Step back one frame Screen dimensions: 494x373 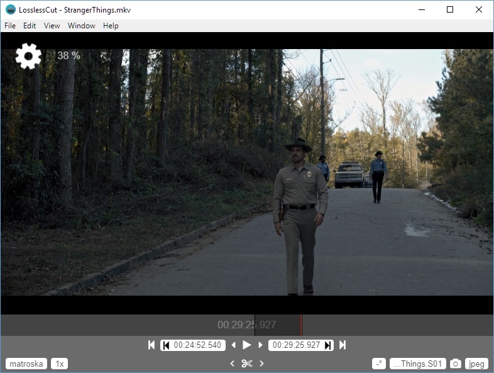[x=234, y=345]
